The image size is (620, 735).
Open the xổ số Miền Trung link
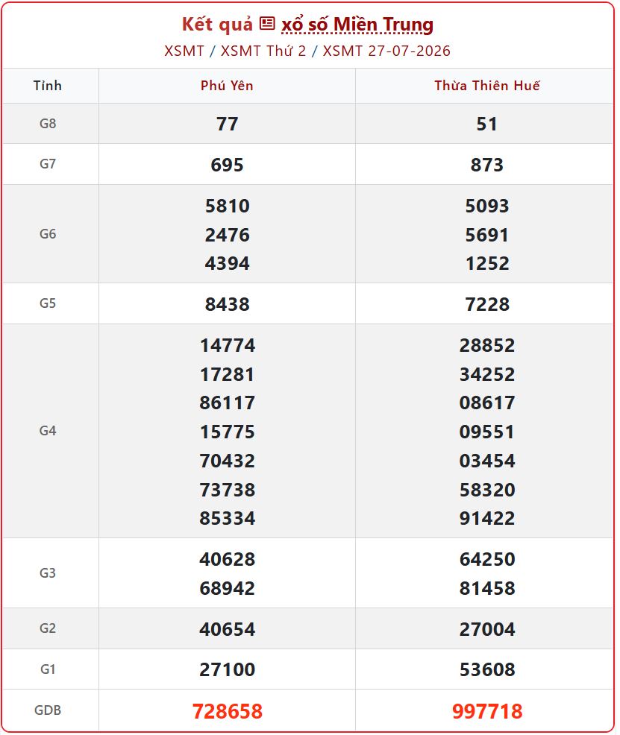357,25
